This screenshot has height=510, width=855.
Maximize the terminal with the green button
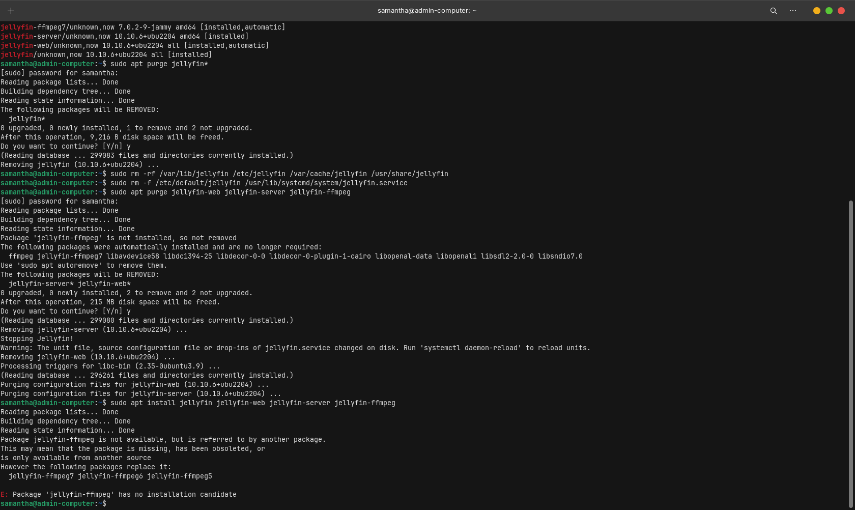tap(829, 11)
